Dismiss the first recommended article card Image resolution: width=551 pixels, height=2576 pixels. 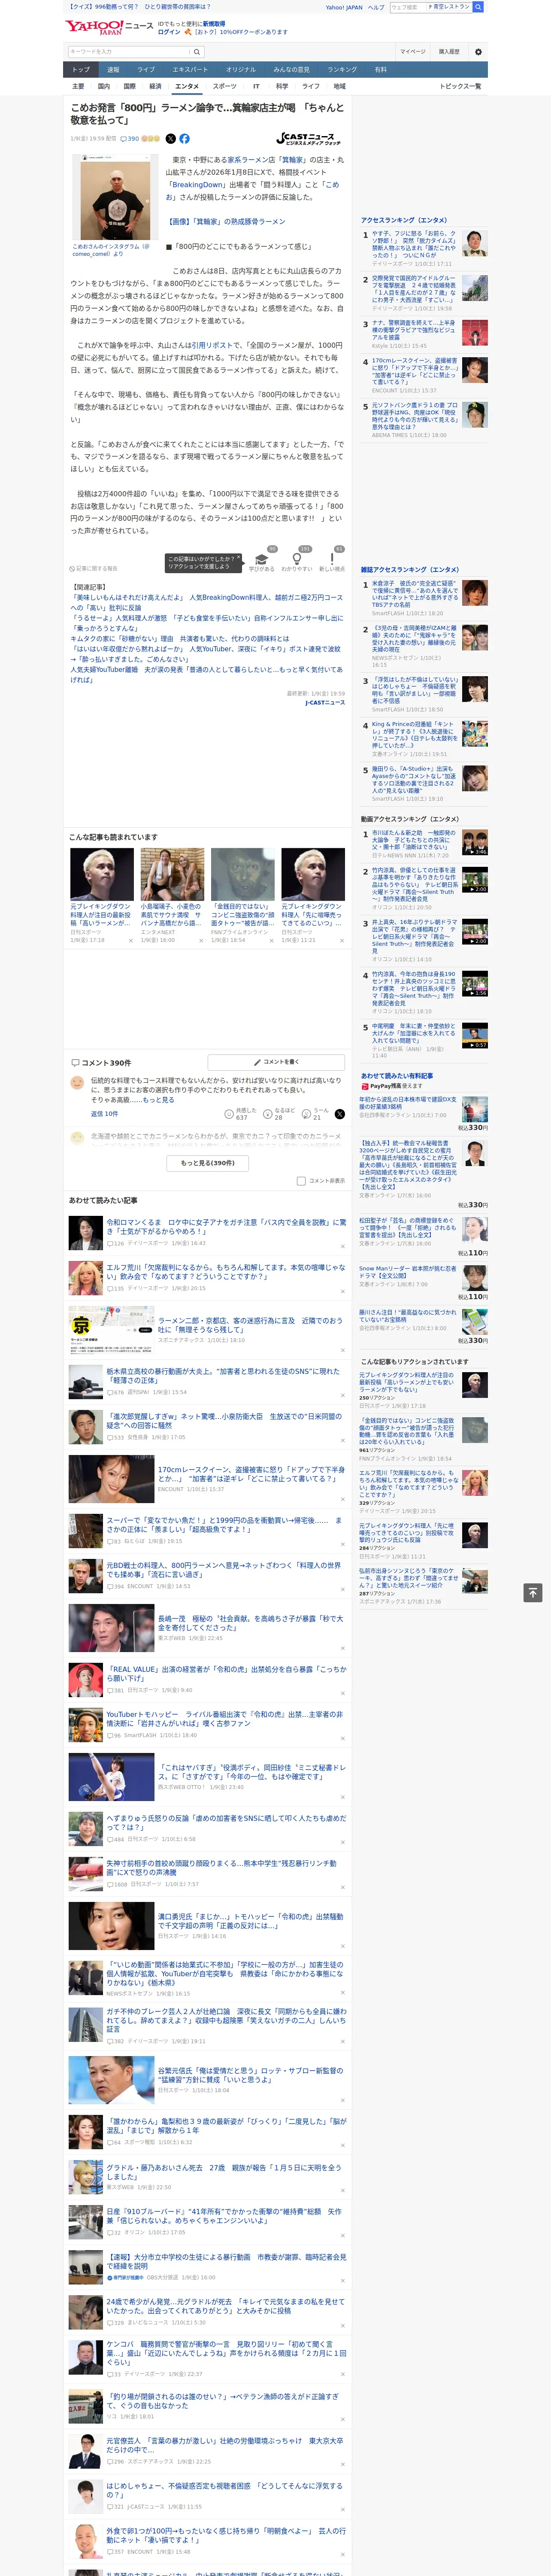pos(130,941)
